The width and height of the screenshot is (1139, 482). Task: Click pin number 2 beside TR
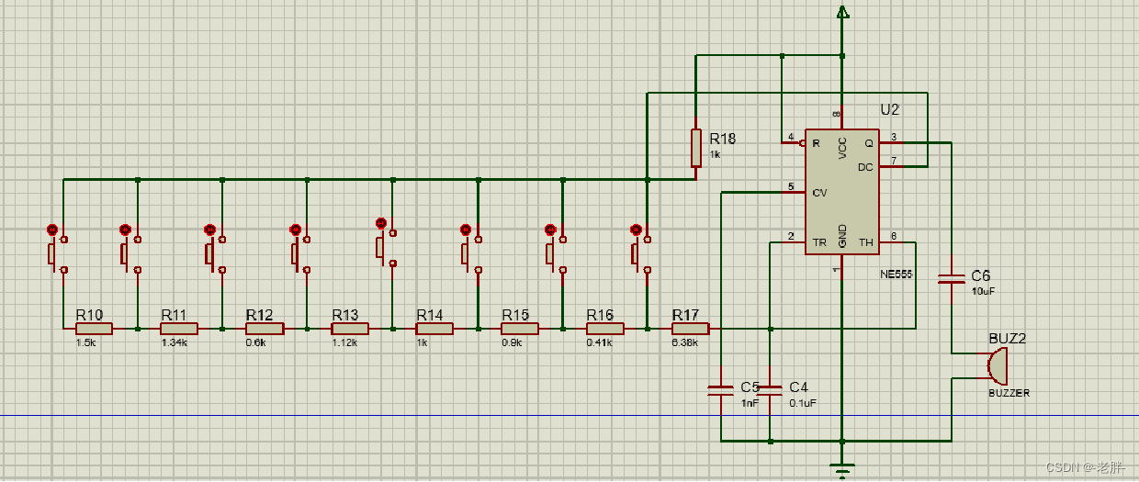coord(792,237)
